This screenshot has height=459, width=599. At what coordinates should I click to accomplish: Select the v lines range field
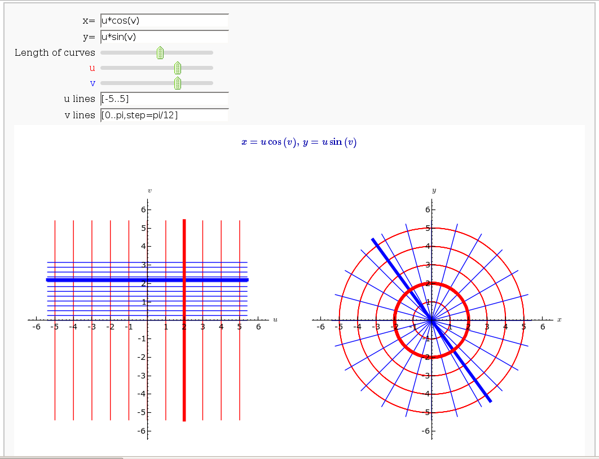pos(164,115)
